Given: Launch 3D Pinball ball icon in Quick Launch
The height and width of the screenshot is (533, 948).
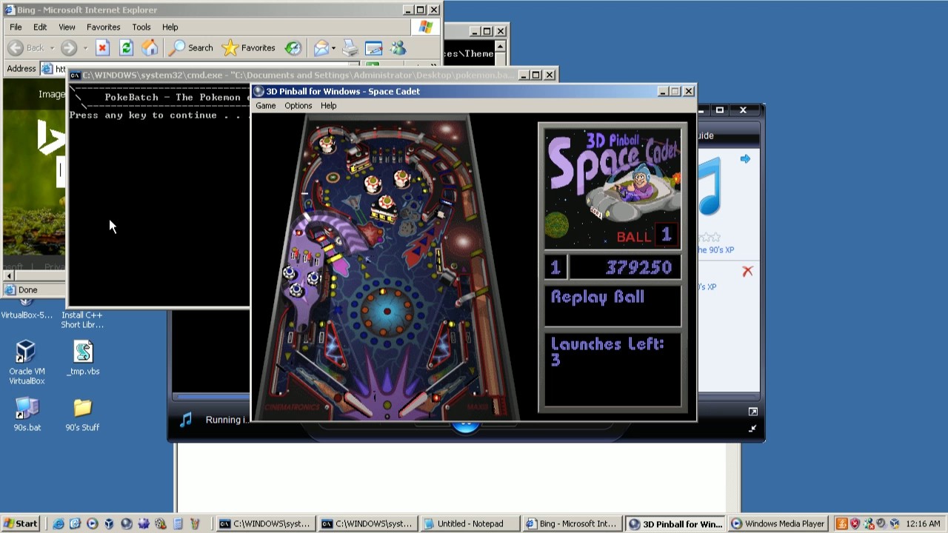Looking at the screenshot, I should click(x=127, y=523).
